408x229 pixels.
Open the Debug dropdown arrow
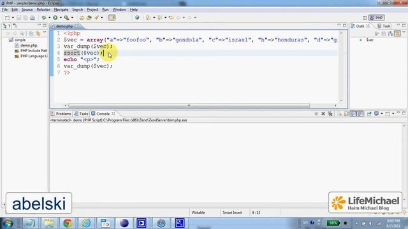[50, 18]
